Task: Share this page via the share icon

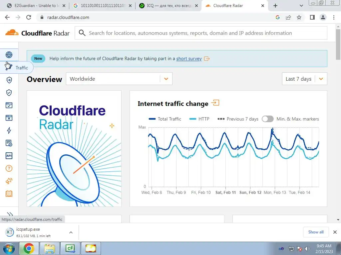Action: click(x=288, y=17)
